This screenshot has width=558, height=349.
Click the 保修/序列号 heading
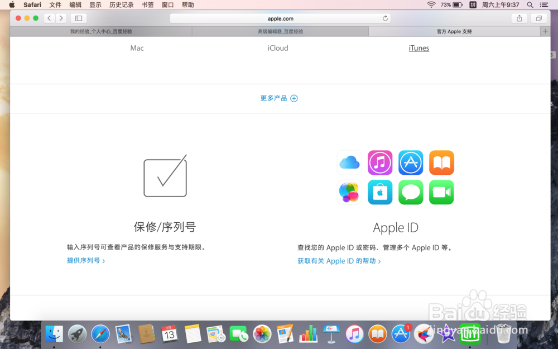(165, 227)
